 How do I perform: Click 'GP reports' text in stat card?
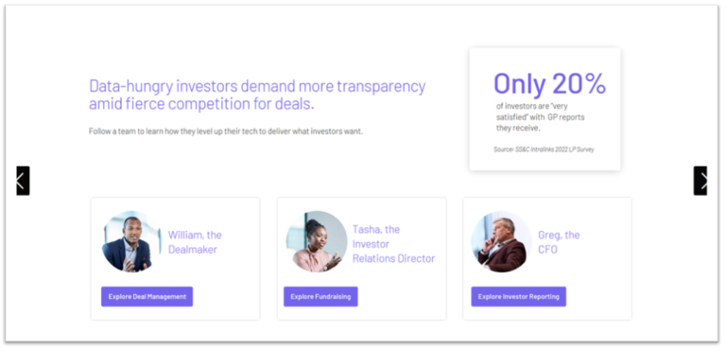pyautogui.click(x=566, y=117)
